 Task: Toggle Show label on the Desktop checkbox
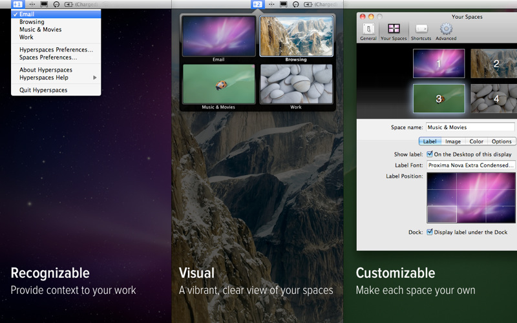430,154
